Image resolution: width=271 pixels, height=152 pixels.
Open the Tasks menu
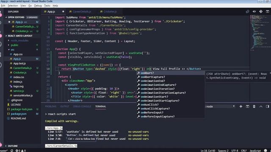[47, 5]
